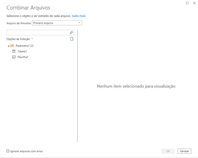Collapse the Parâmetro1 tree node
Viewport: 198px width, 158px height.
point(9,46)
